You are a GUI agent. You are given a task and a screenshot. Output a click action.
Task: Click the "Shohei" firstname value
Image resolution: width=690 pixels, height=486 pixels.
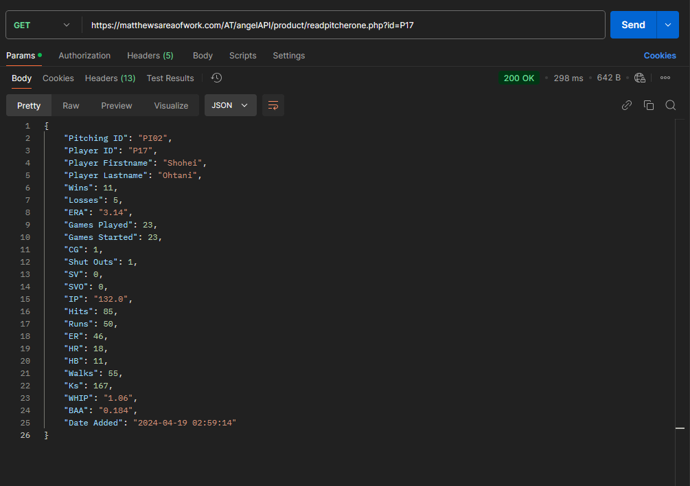point(182,163)
